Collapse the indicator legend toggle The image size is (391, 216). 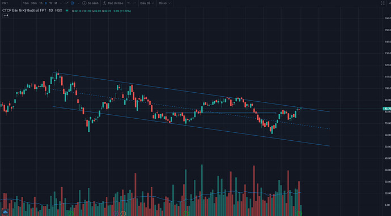(x=6, y=15)
